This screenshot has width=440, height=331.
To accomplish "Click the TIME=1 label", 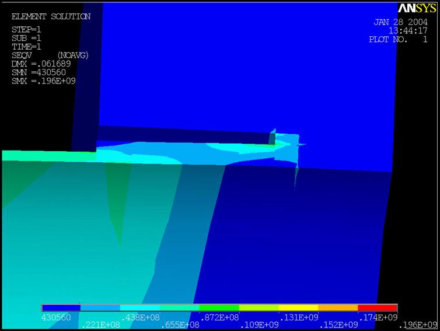I will pyautogui.click(x=26, y=47).
